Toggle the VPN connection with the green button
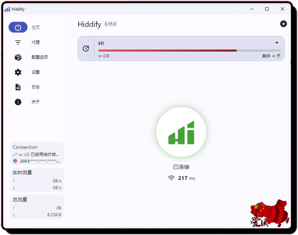The height and width of the screenshot is (235, 298). (181, 132)
